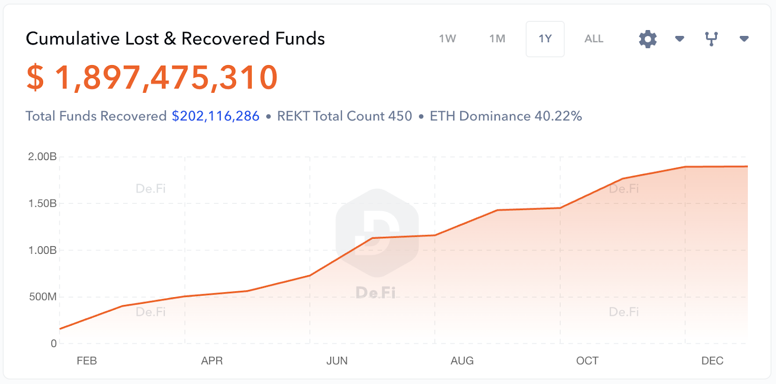
Task: Click the DEC label on the x-axis
Action: click(712, 361)
